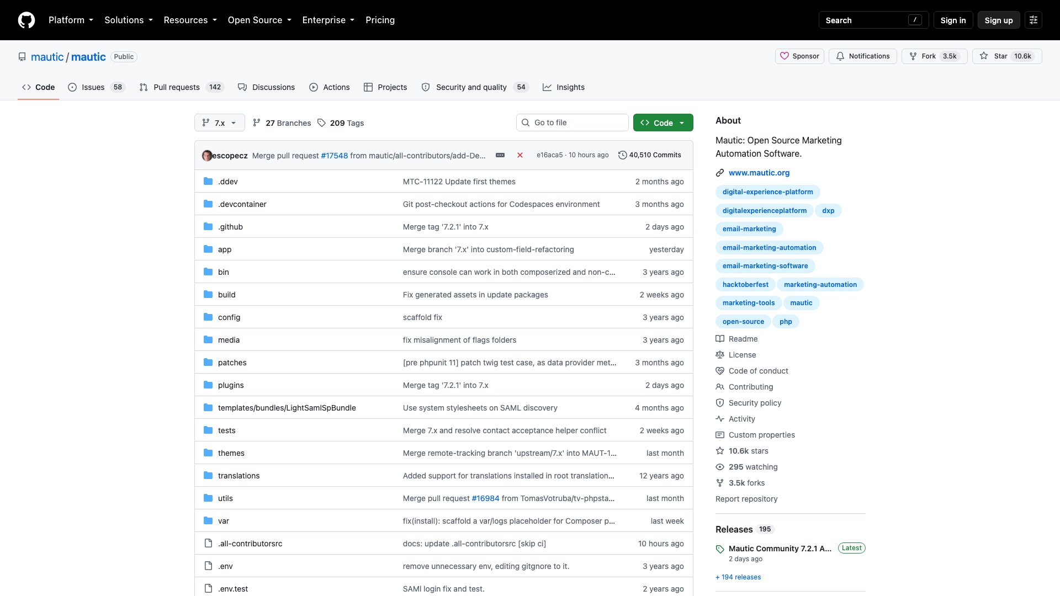View 209 Tags link

pos(341,123)
